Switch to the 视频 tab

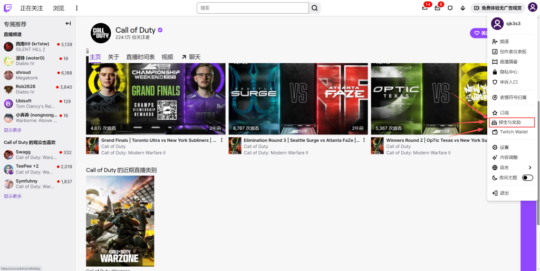coord(167,57)
